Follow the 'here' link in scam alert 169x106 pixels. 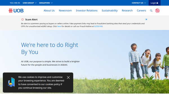(x=59, y=26)
